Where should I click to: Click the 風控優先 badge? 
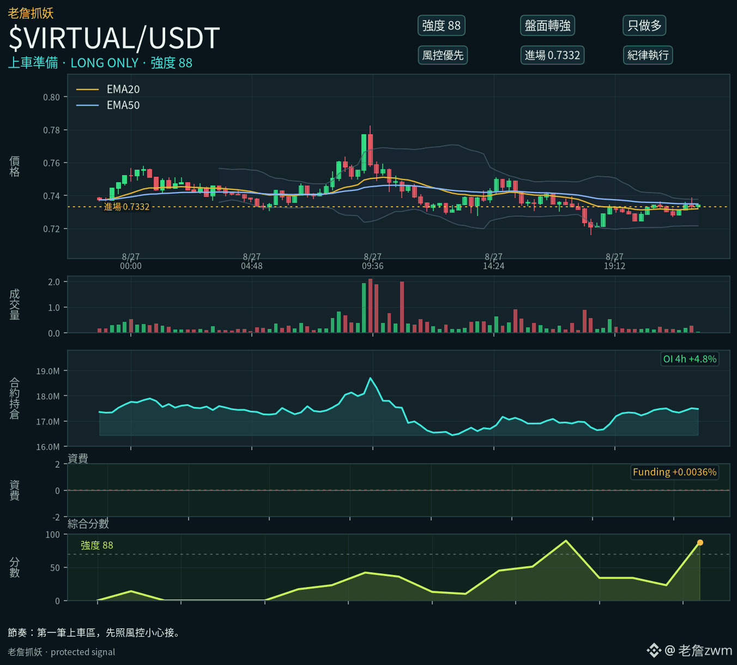(x=443, y=55)
